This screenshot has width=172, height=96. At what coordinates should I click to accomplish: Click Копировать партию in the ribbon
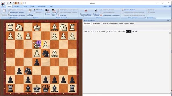pyautogui.click(x=16, y=13)
